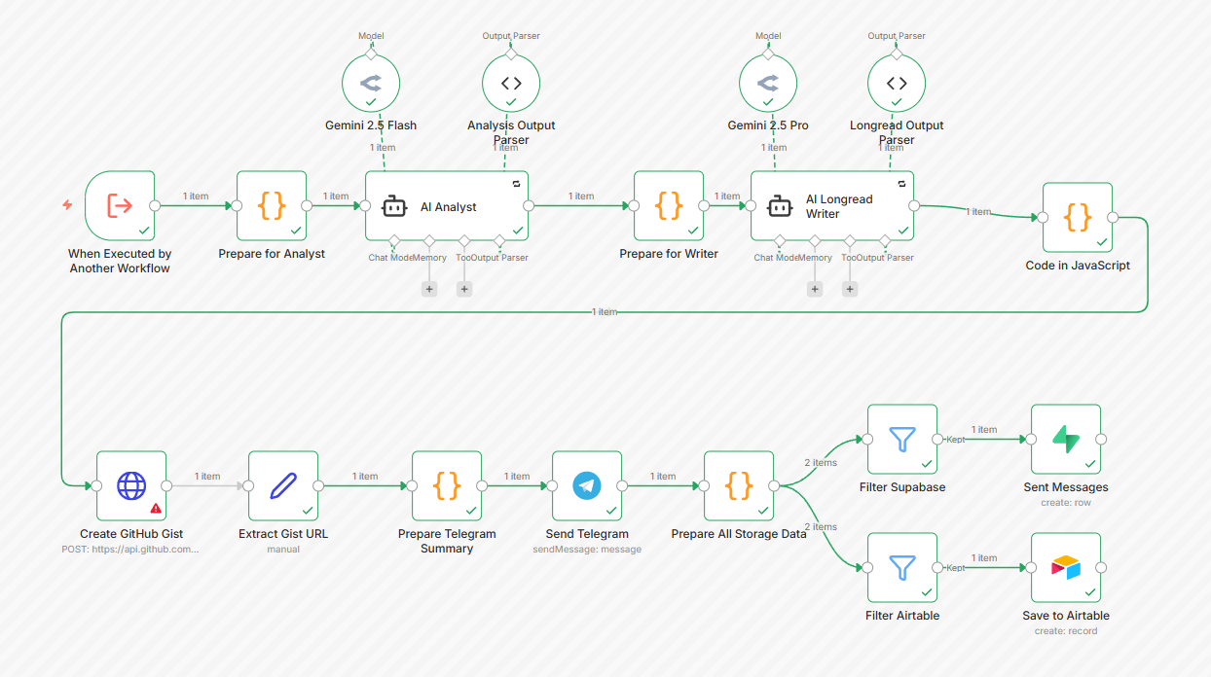Click the When Executed by Another Workflow trigger
This screenshot has height=677, width=1211.
(x=120, y=205)
